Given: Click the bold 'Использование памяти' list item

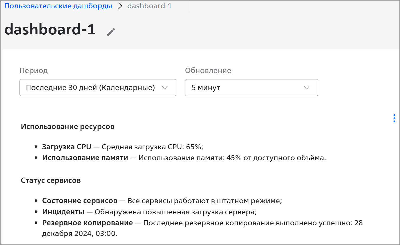Looking at the screenshot, I should (x=85, y=158).
